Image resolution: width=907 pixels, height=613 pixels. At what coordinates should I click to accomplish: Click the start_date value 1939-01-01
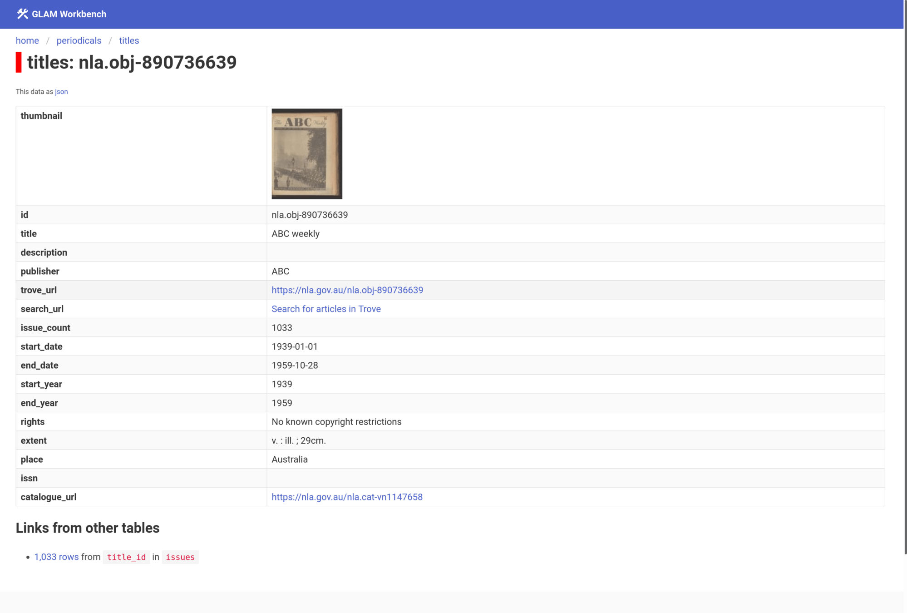[x=295, y=346]
